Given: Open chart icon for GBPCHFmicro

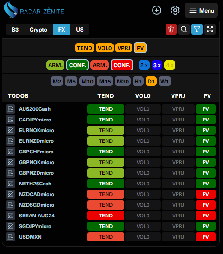Looking at the screenshot, I should (11, 152).
